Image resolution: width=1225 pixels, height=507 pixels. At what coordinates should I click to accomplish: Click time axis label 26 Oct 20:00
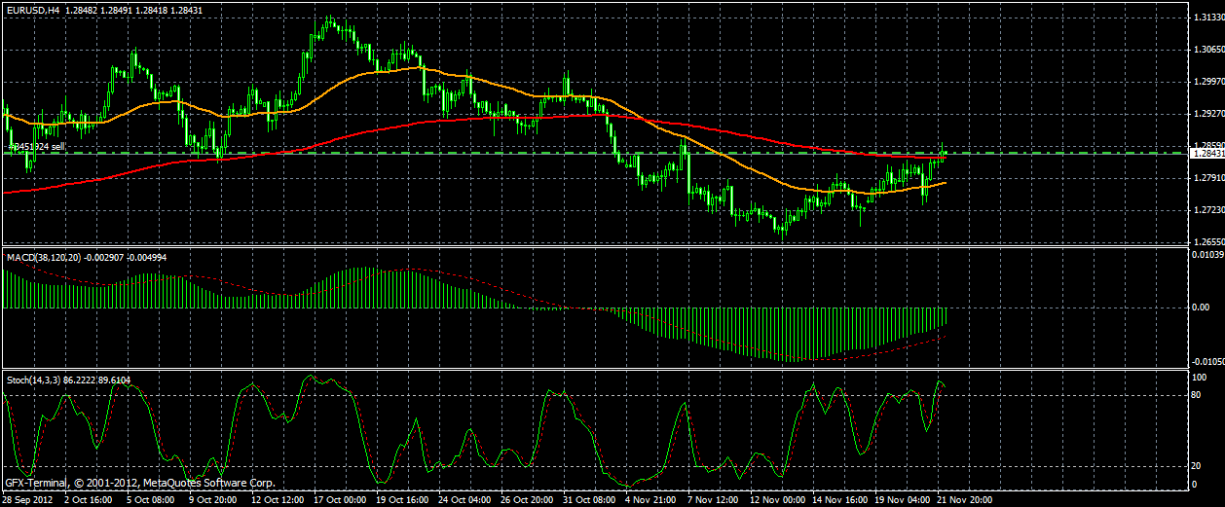tap(529, 499)
